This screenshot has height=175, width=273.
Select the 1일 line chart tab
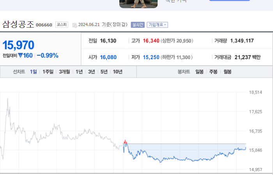coord(34,72)
